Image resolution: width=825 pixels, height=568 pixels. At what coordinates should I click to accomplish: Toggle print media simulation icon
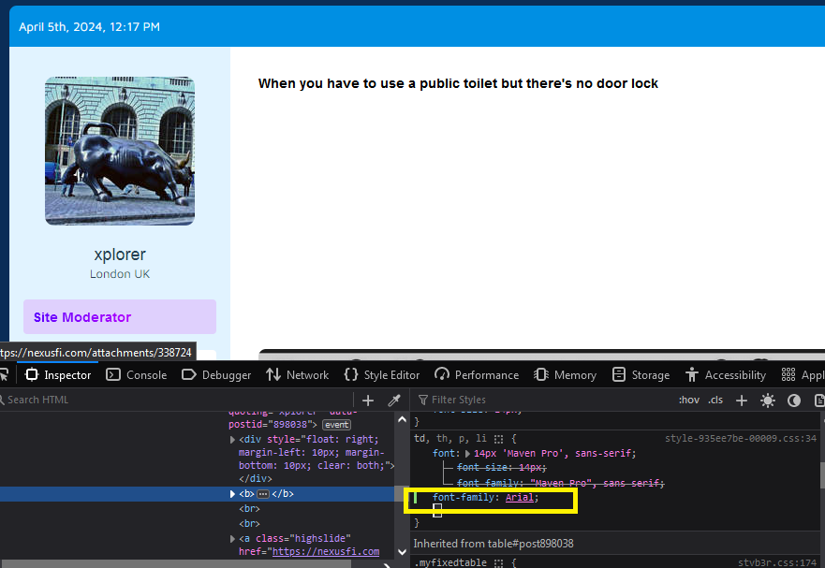click(x=819, y=401)
